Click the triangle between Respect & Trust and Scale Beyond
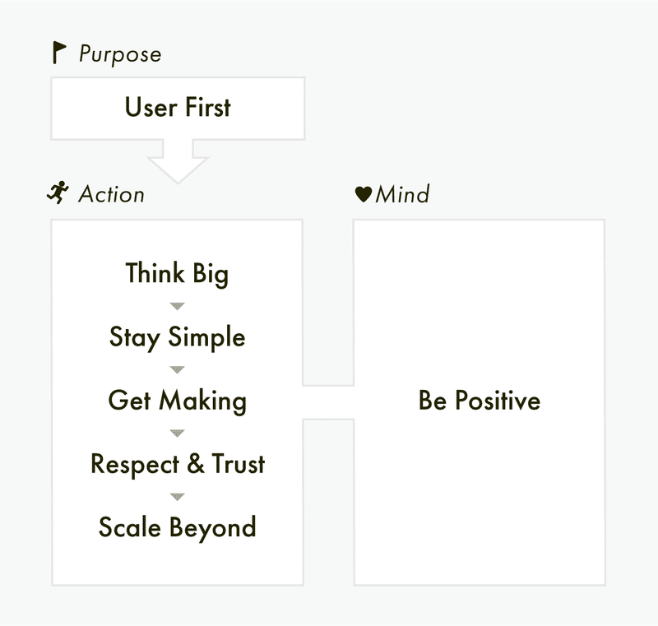 (177, 496)
